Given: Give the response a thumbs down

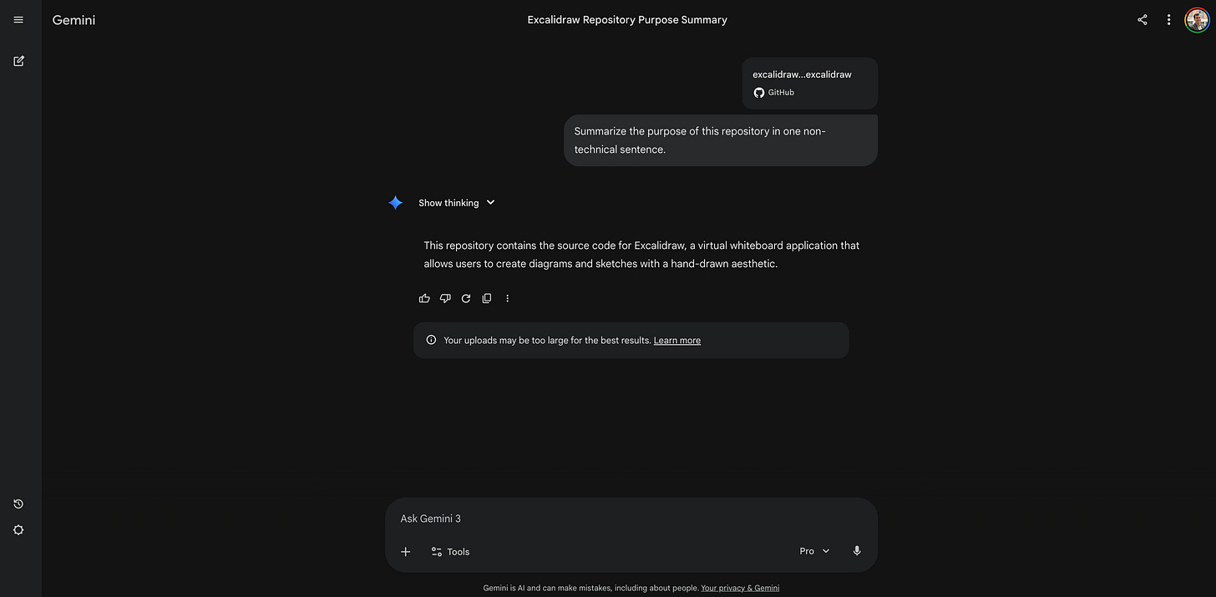Looking at the screenshot, I should click(x=445, y=298).
